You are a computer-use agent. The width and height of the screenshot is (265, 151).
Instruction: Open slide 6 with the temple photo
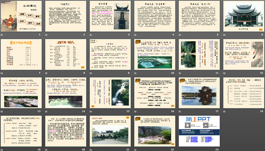pos(244,16)
